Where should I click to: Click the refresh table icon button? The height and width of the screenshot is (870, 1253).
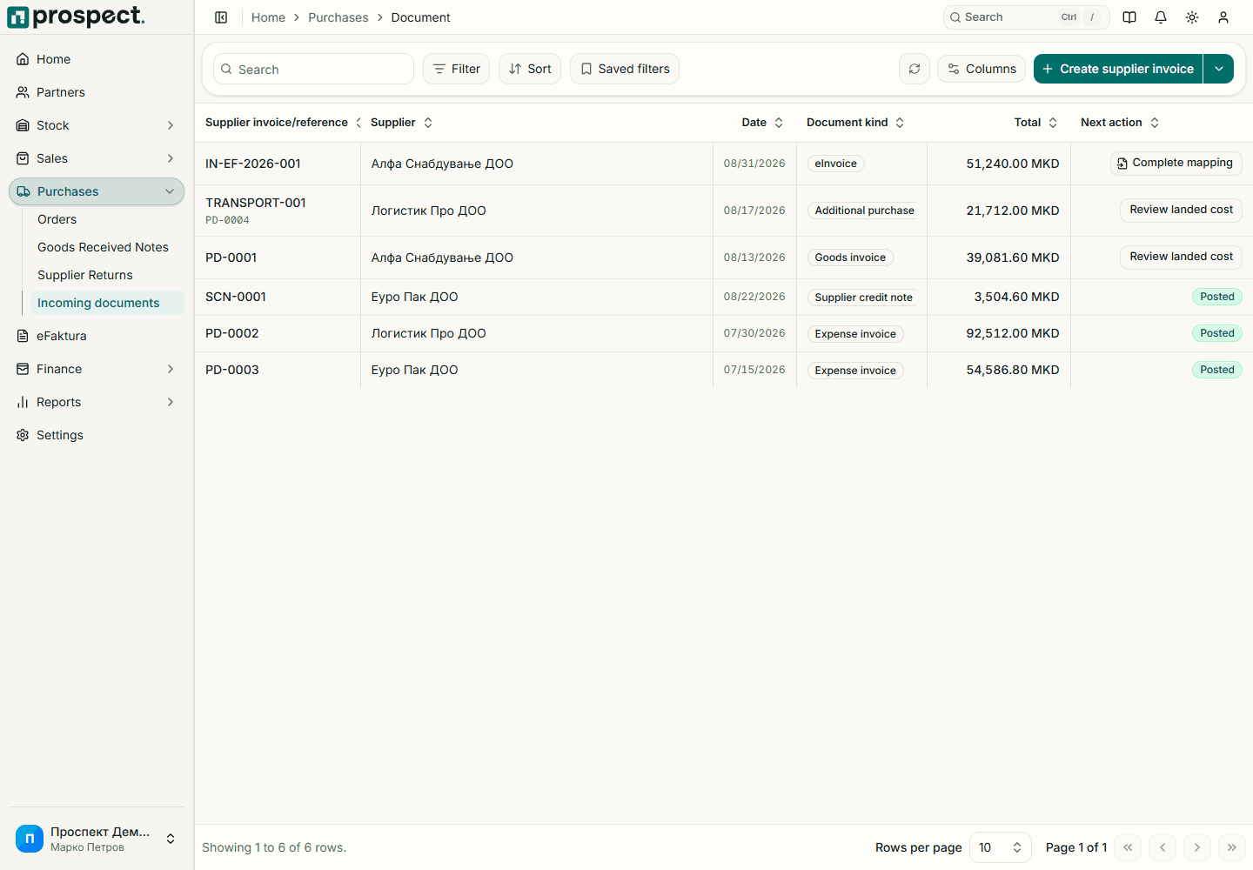point(915,69)
